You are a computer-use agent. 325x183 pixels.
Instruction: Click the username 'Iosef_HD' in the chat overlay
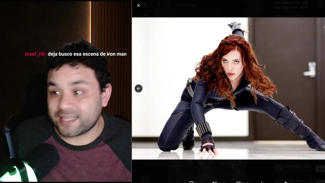click(35, 54)
